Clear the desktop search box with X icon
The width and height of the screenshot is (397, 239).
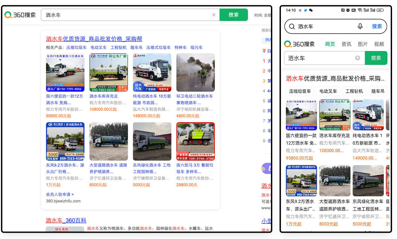tap(214, 15)
